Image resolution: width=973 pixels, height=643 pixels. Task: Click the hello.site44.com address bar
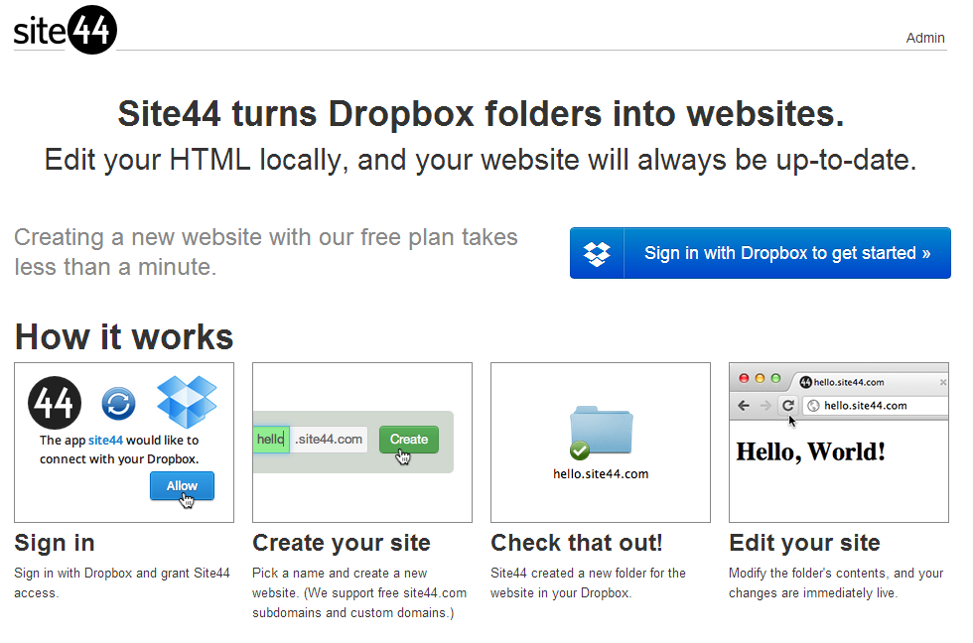(876, 406)
